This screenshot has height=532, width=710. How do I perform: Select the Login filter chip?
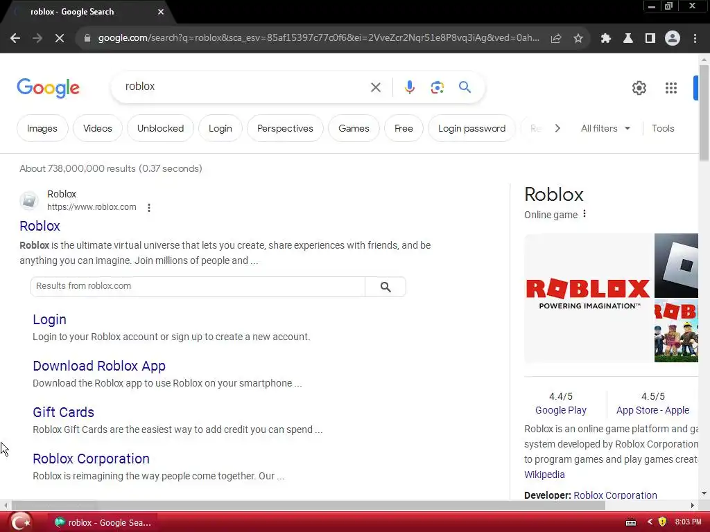point(220,128)
